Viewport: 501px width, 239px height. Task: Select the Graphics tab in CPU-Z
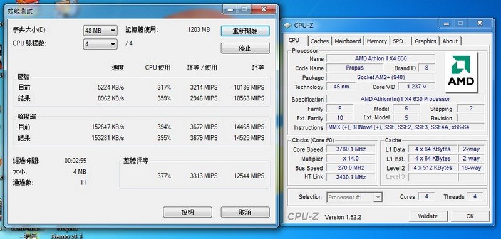click(x=425, y=41)
